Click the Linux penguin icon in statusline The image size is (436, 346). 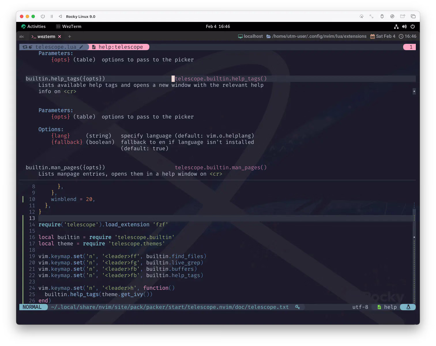click(408, 307)
